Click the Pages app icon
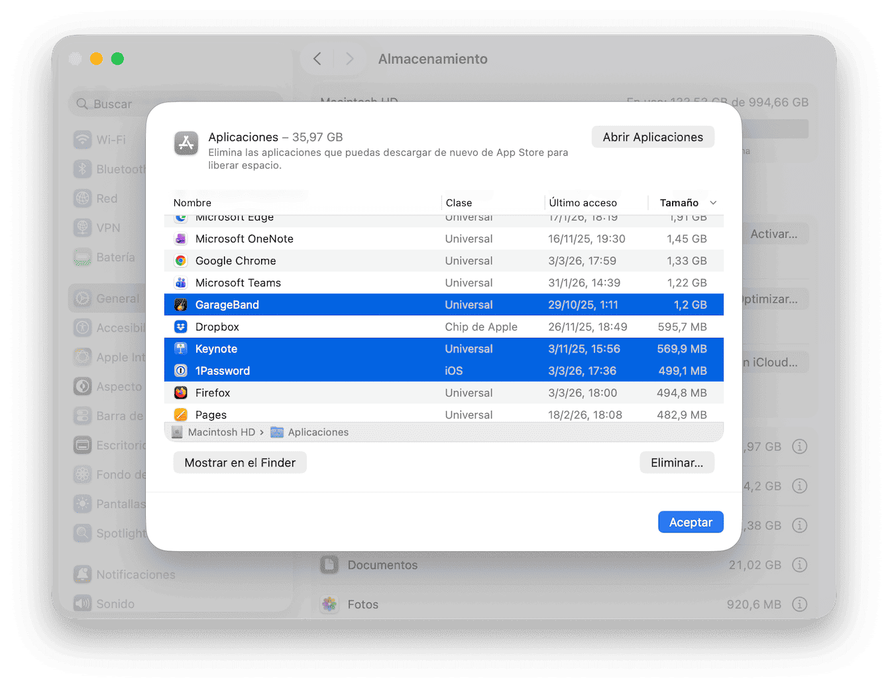The width and height of the screenshot is (888, 687). pyautogui.click(x=180, y=415)
